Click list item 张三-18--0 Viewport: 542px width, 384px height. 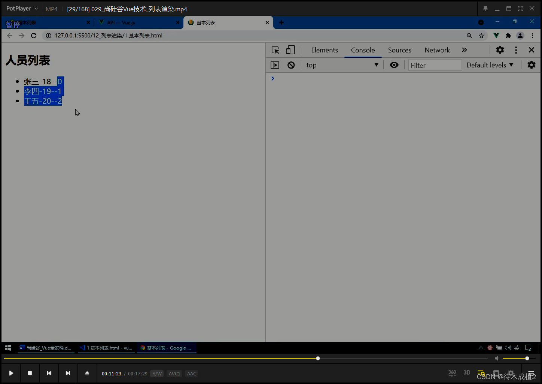pos(43,81)
